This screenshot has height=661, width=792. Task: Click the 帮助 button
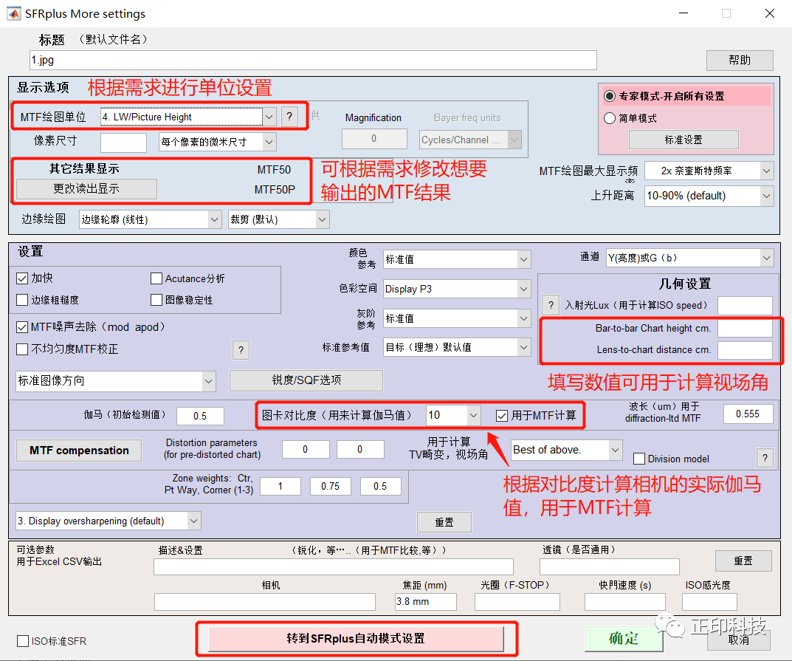[x=739, y=60]
